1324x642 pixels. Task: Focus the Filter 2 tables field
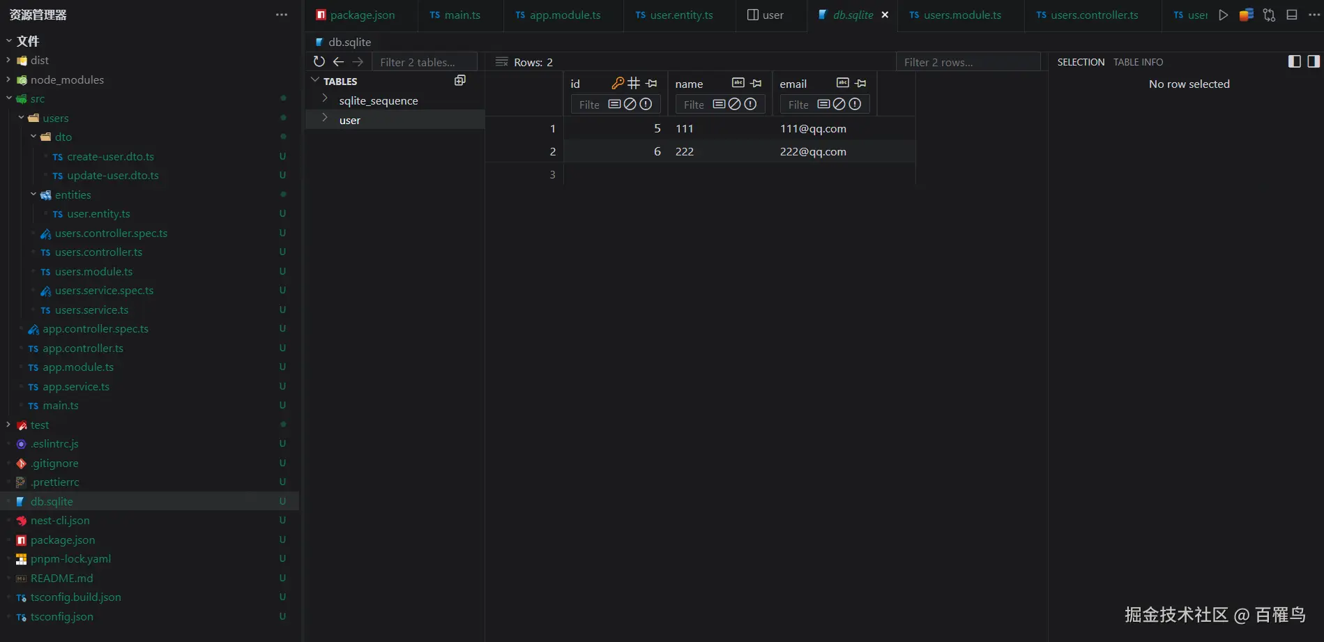425,62
